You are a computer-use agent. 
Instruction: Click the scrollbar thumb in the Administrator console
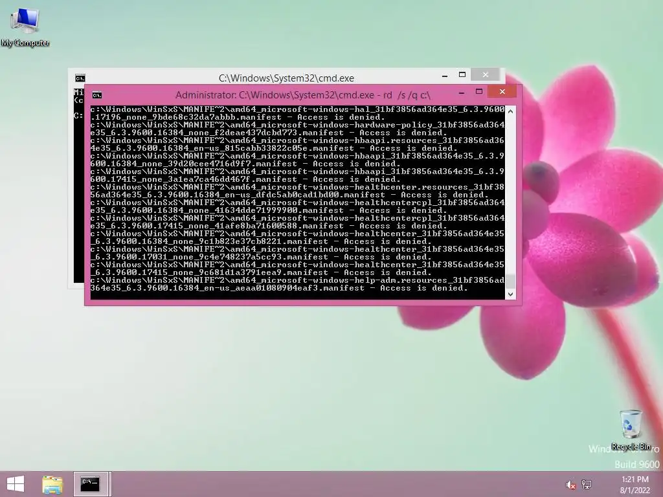point(510,281)
